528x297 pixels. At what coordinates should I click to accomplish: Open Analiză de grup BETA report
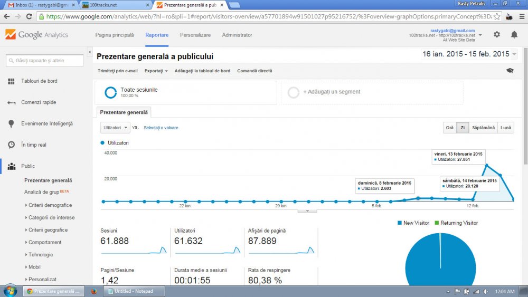pos(46,192)
